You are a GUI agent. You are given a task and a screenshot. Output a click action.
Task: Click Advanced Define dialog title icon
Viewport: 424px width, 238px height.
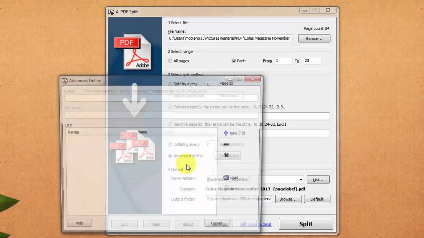coord(65,80)
